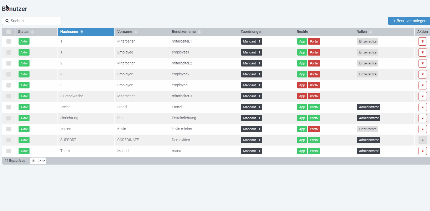This screenshot has height=211, width=430.
Task: Click Administrator role badge for Demovideo
Action: (x=368, y=140)
